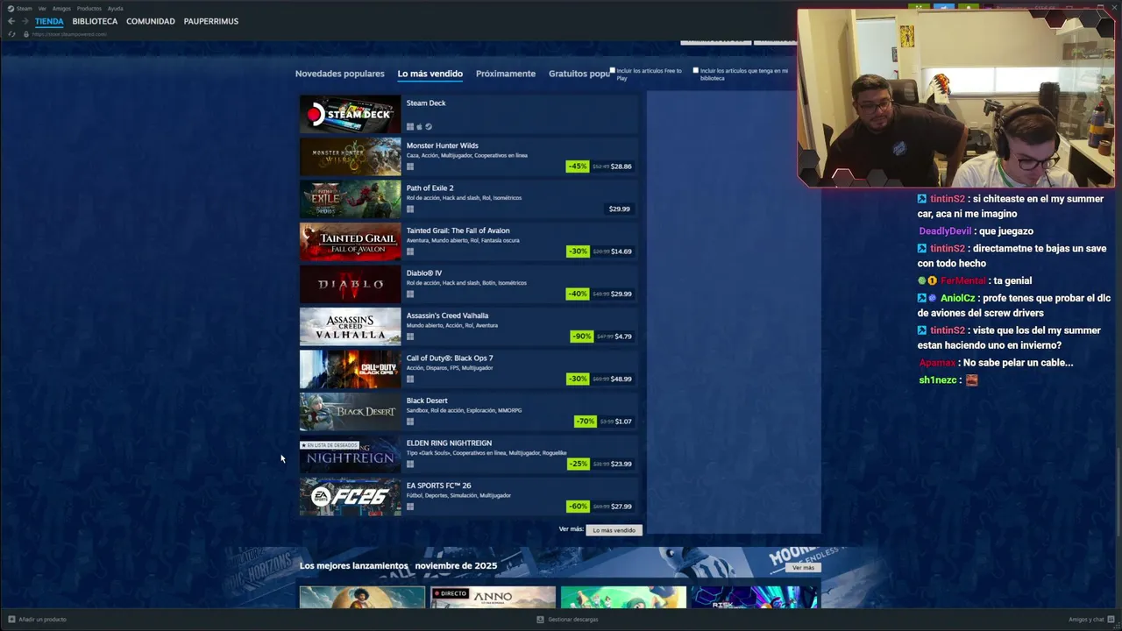The image size is (1122, 631).
Task: Switch to the Próximamente tab
Action: click(x=506, y=74)
